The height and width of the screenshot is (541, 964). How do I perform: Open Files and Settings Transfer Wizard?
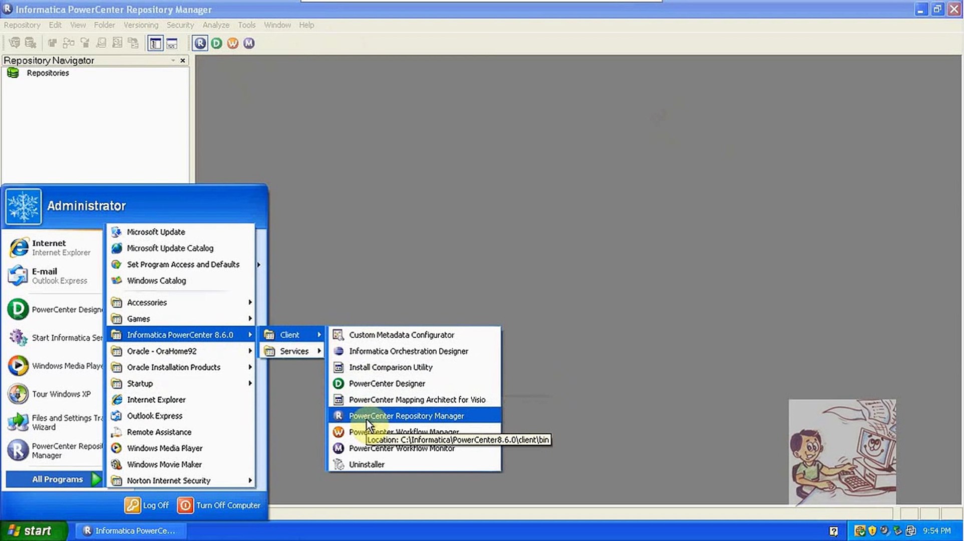click(x=54, y=422)
